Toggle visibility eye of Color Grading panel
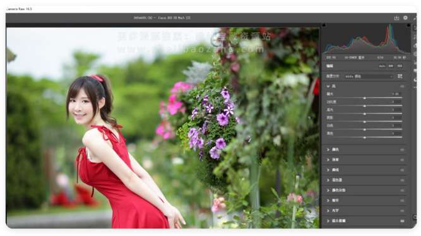The width and height of the screenshot is (421, 236). tap(402, 191)
